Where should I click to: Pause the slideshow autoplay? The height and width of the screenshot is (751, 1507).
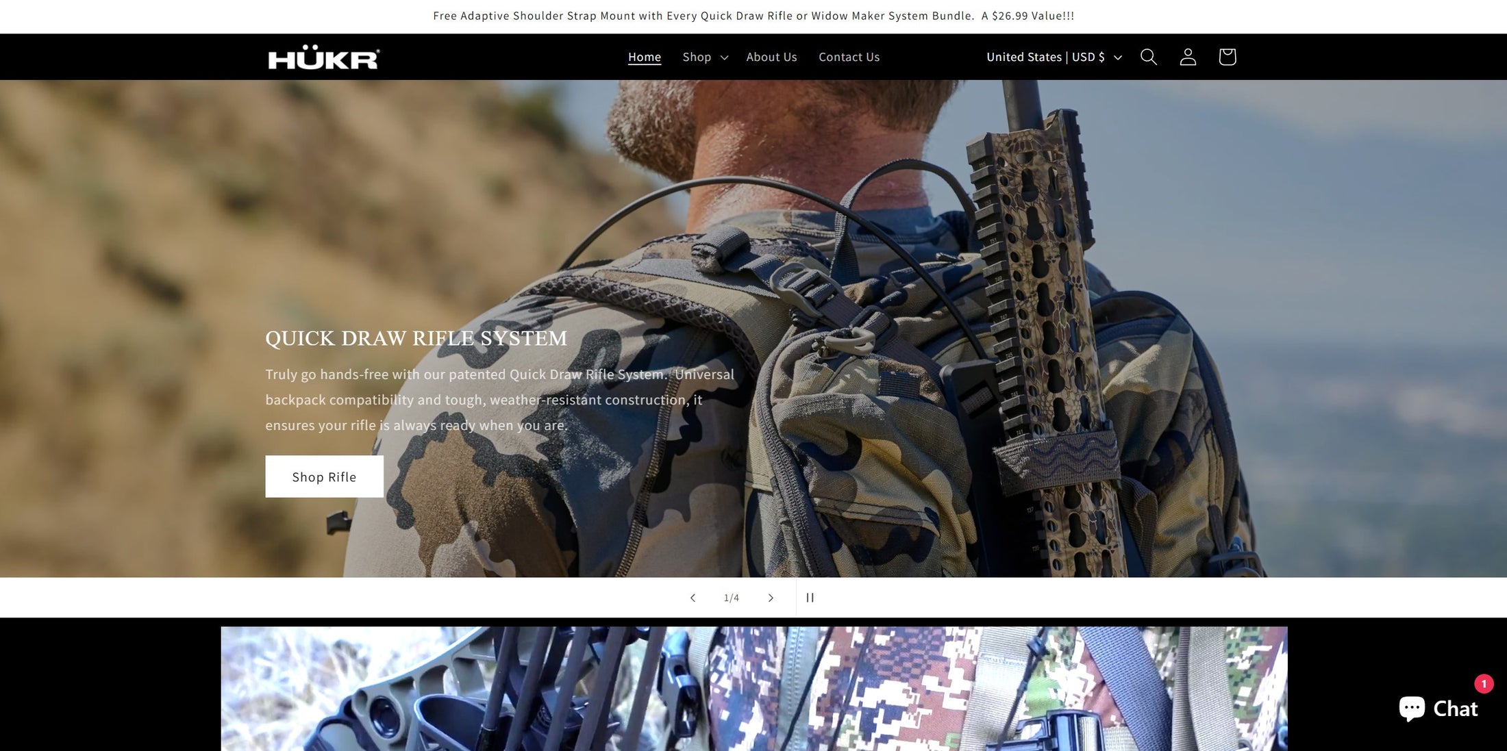pyautogui.click(x=810, y=598)
